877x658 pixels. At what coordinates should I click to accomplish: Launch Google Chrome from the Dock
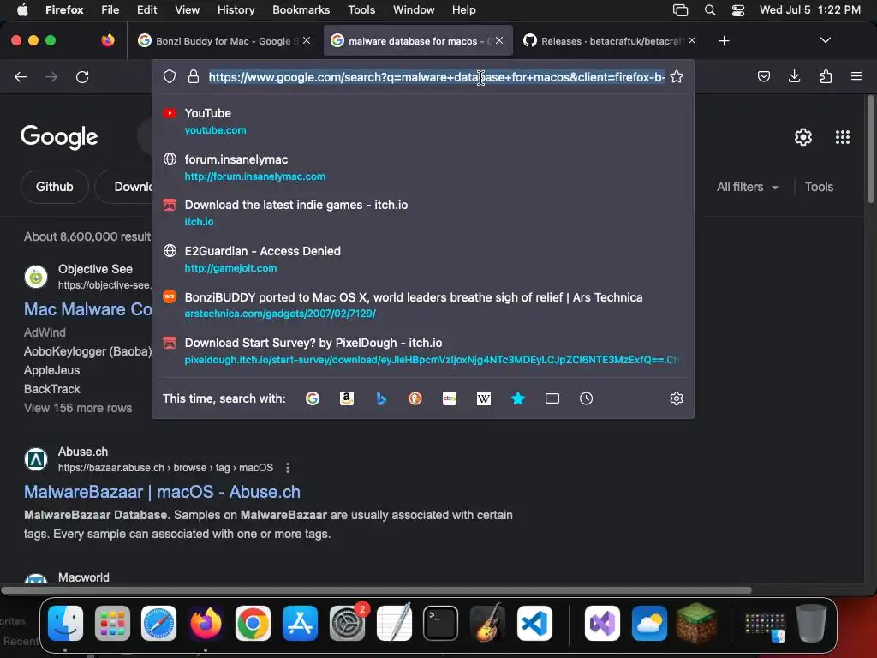click(253, 623)
